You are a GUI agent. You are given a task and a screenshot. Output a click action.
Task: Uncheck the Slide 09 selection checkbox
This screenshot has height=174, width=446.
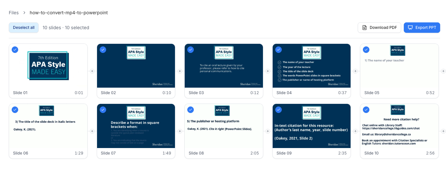(279, 110)
